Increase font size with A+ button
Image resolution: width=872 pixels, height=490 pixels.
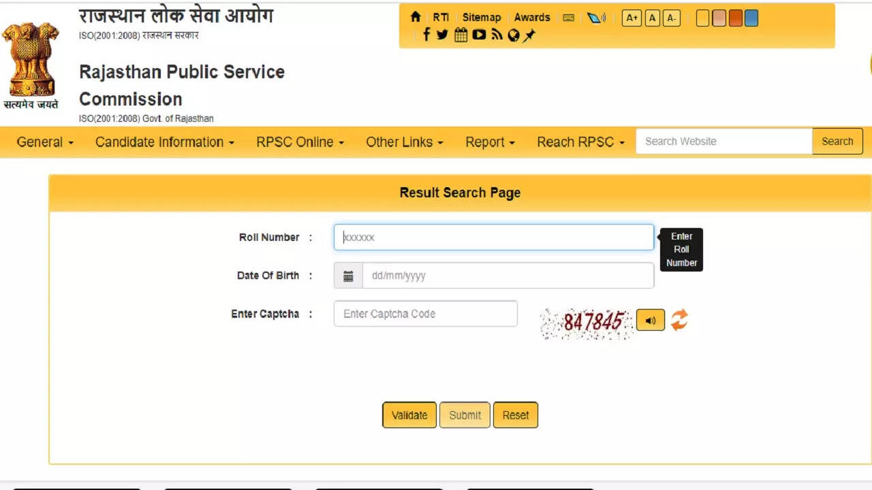point(632,18)
